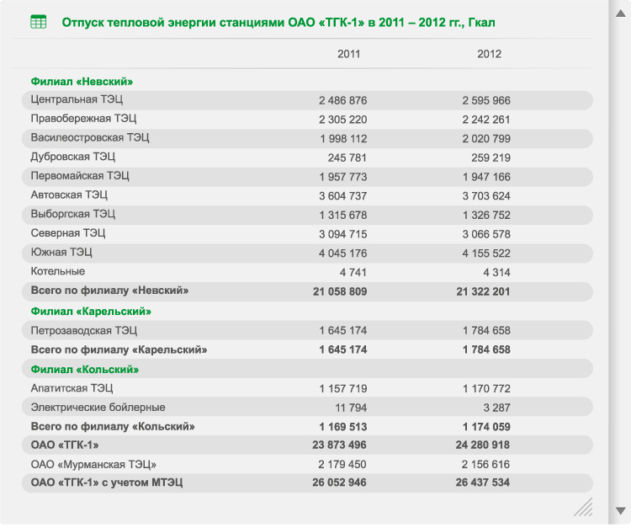Click grand total 26 437 534 including МТЭЦ
Image resolution: width=631 pixels, height=528 pixels.
(483, 483)
